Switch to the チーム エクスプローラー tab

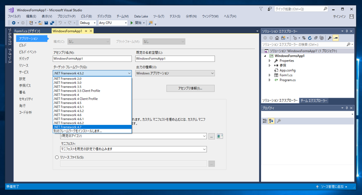pos(313,101)
